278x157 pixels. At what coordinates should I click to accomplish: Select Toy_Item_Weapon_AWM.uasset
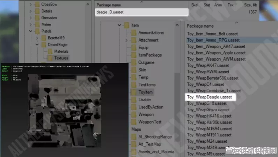tap(216, 59)
